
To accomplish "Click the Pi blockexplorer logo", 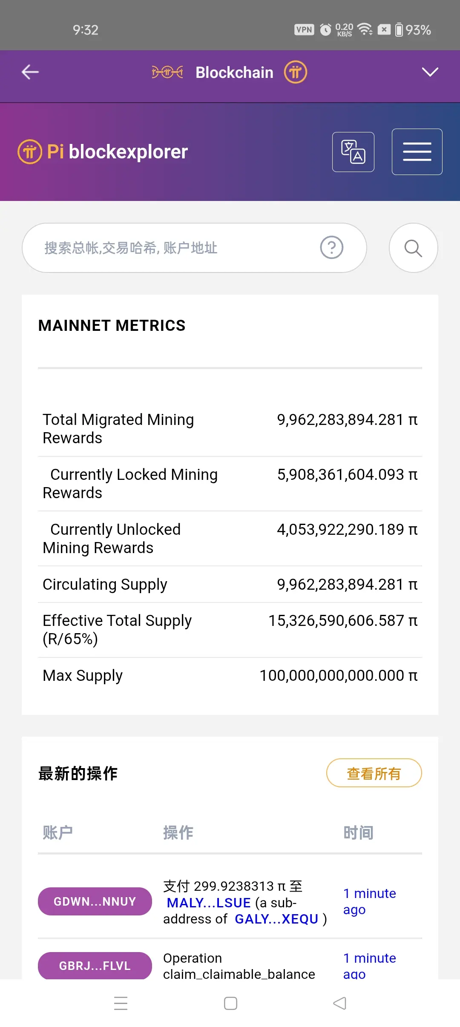I will click(103, 152).
